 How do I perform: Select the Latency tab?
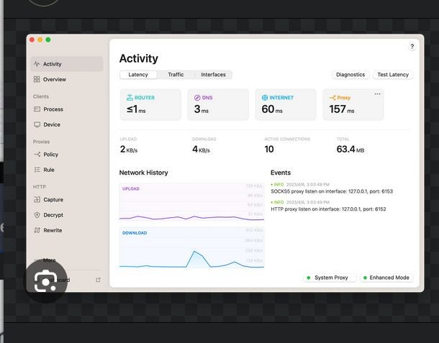click(138, 75)
